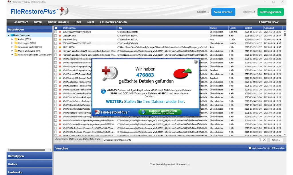Sort by Geändert column header
293x175 pixels.
coord(273,28)
